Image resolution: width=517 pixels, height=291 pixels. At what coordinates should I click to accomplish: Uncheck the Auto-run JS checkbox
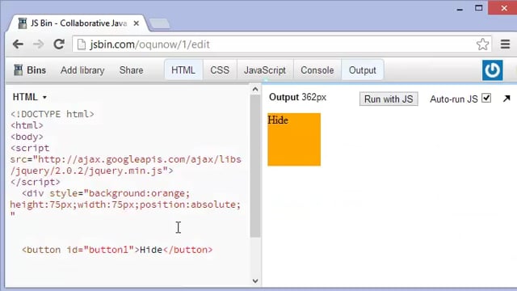point(486,98)
